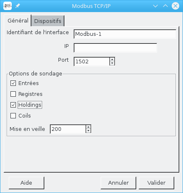Minimize window with the down chevron icon
This screenshot has width=183, height=193.
(x=155, y=6)
